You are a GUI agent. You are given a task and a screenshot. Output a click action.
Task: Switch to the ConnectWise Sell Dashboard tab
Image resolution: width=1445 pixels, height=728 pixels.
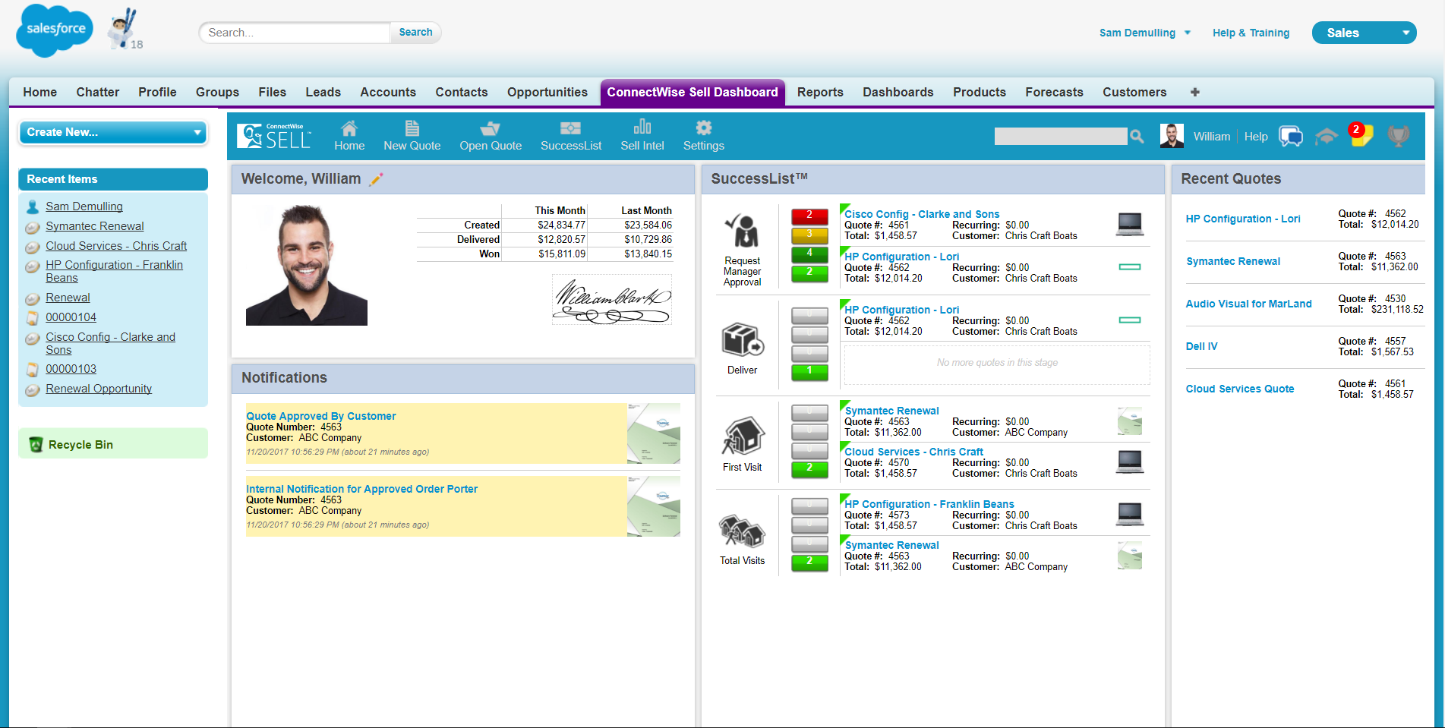click(692, 92)
